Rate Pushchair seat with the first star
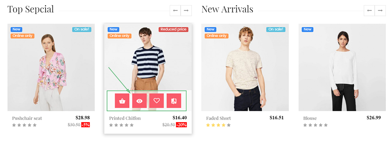Screen dimensions: 391x142 (14, 125)
